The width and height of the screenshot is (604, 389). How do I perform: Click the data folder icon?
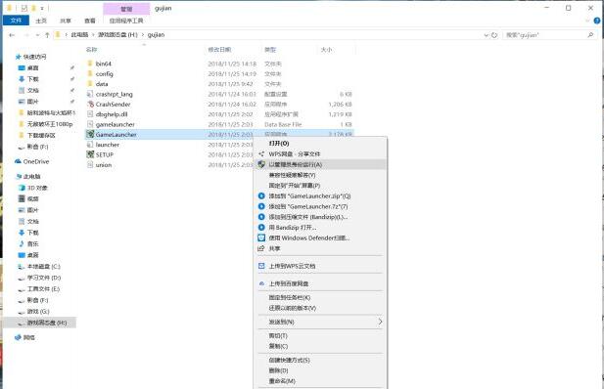tap(90, 83)
